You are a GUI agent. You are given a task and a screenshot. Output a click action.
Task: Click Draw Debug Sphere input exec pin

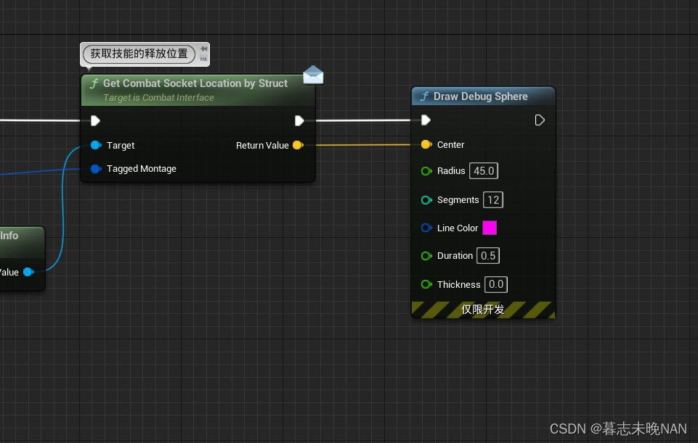click(x=426, y=120)
